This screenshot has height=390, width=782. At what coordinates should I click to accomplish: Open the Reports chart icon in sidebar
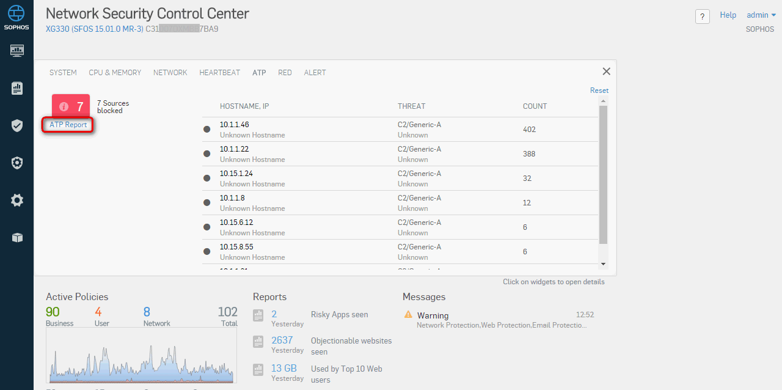point(17,88)
